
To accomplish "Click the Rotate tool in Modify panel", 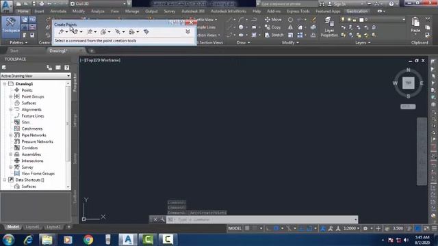I will pyautogui.click(x=290, y=20).
